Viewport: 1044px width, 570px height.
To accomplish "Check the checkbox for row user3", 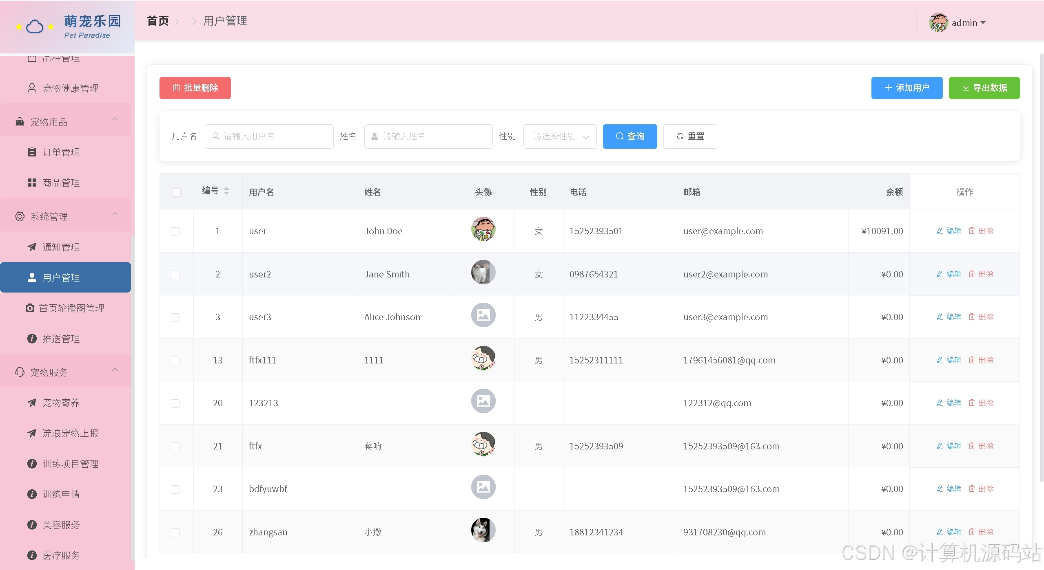I will click(175, 317).
